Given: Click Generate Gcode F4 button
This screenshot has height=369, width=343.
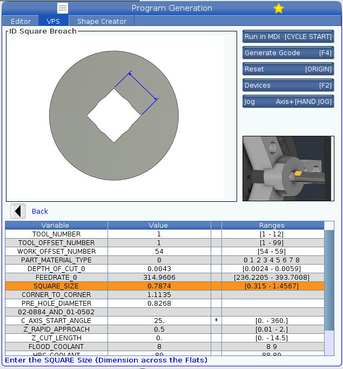Looking at the screenshot, I should click(288, 52).
